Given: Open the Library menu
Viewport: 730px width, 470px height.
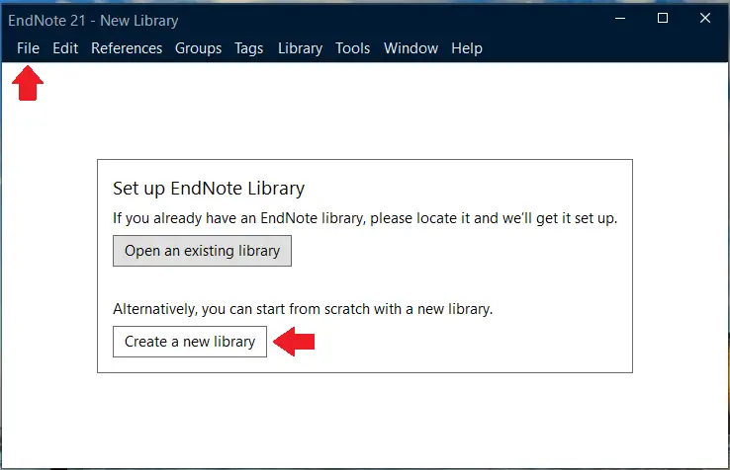Looking at the screenshot, I should (x=301, y=48).
